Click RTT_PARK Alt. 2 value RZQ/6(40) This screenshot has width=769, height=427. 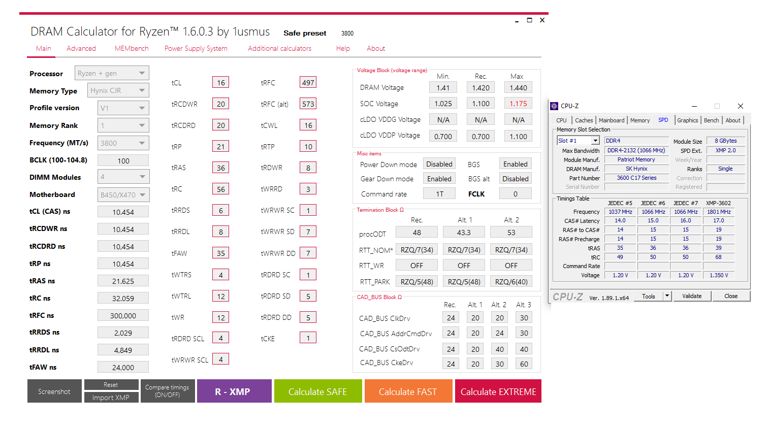click(511, 281)
